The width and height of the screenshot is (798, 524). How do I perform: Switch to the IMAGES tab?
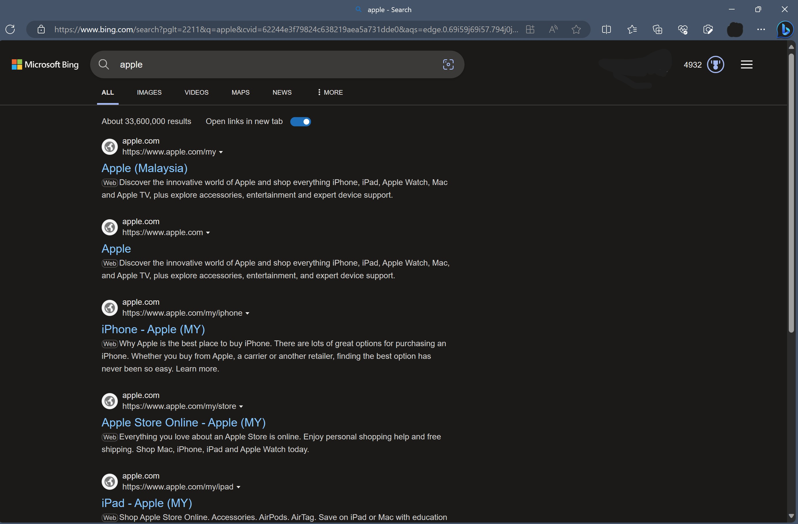pos(149,92)
